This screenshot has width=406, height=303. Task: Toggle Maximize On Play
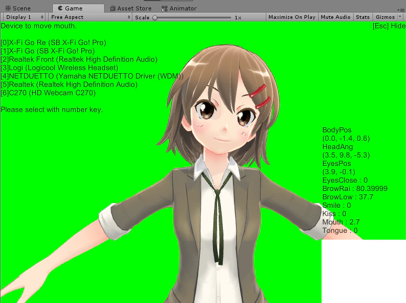292,17
